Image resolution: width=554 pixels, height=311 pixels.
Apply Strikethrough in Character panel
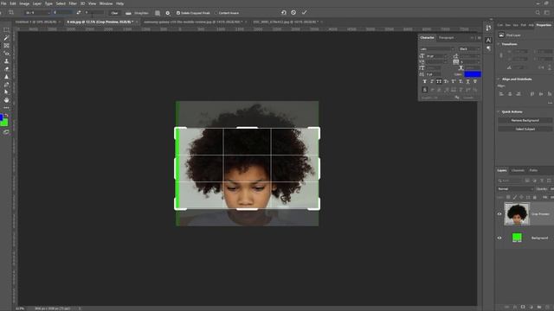475,81
